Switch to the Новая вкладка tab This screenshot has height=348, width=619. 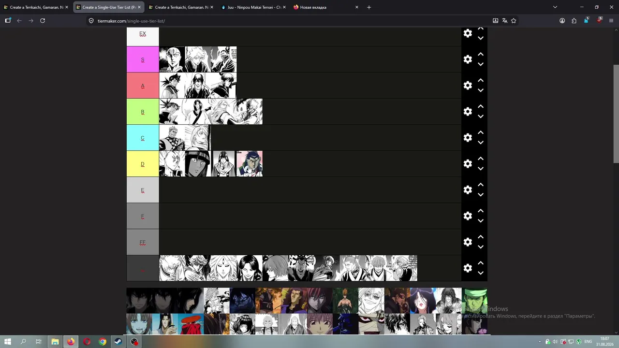(x=326, y=7)
